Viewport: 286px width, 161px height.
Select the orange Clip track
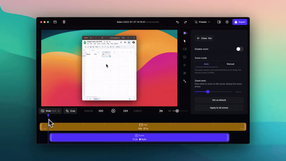tap(143, 127)
